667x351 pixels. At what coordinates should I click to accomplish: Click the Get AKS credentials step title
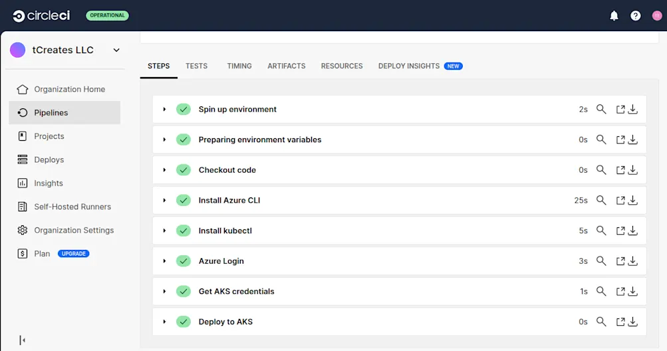pyautogui.click(x=237, y=291)
